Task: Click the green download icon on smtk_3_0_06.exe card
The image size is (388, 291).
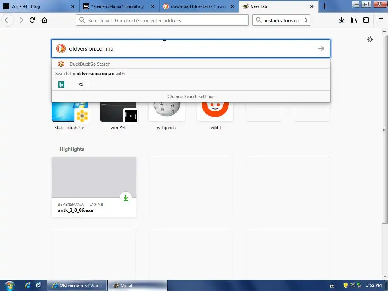Action: point(126,198)
